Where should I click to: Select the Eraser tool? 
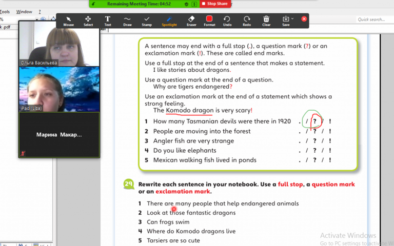tap(191, 20)
